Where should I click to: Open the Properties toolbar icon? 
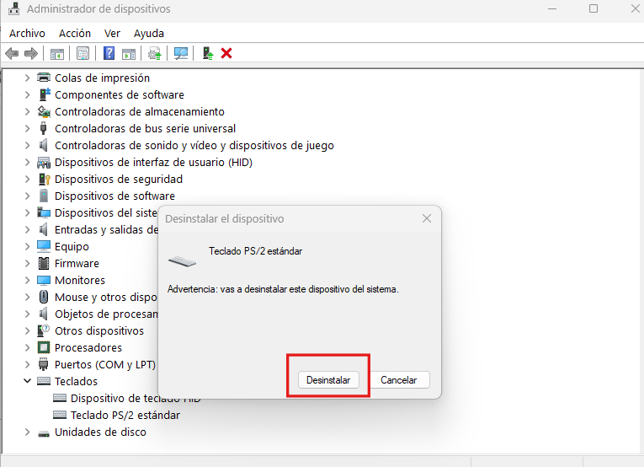tap(82, 53)
